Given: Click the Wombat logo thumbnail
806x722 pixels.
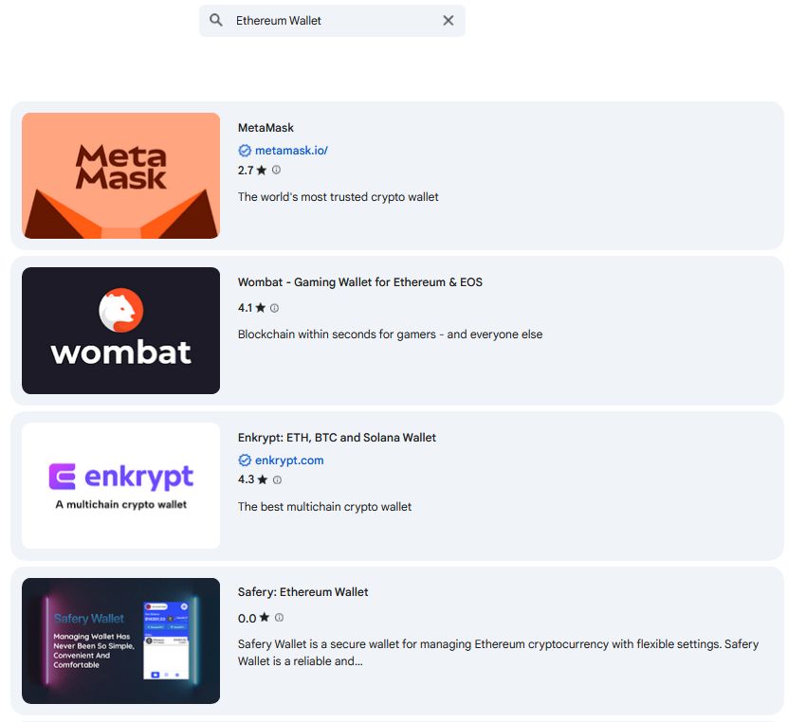Looking at the screenshot, I should [x=120, y=331].
